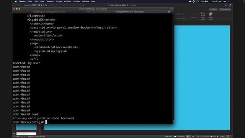This screenshot has width=245, height=138.
Task: Click the icon right of the menu bar clock
Action: click(225, 2)
